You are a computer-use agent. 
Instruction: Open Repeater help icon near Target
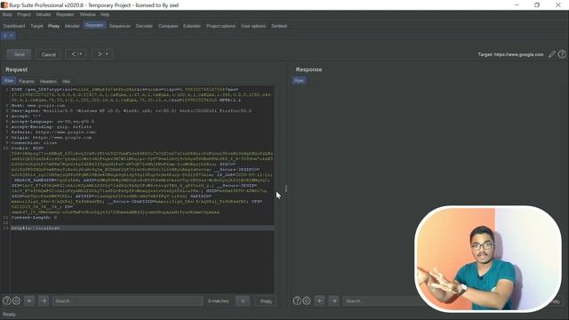click(562, 54)
